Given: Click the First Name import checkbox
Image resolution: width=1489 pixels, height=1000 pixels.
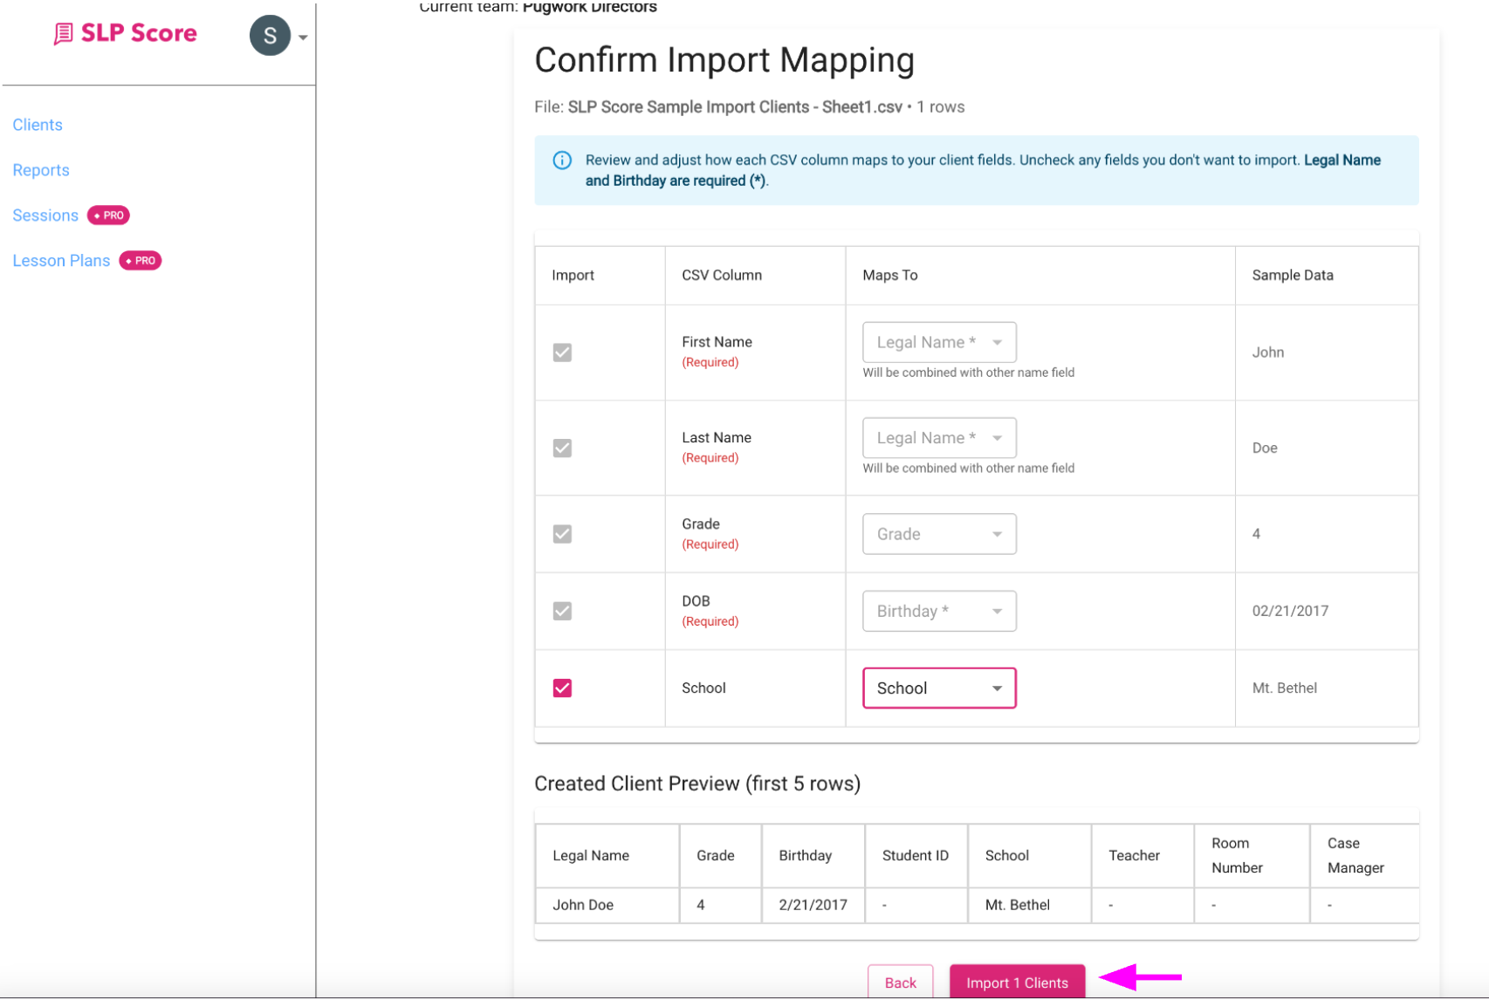Looking at the screenshot, I should [562, 353].
